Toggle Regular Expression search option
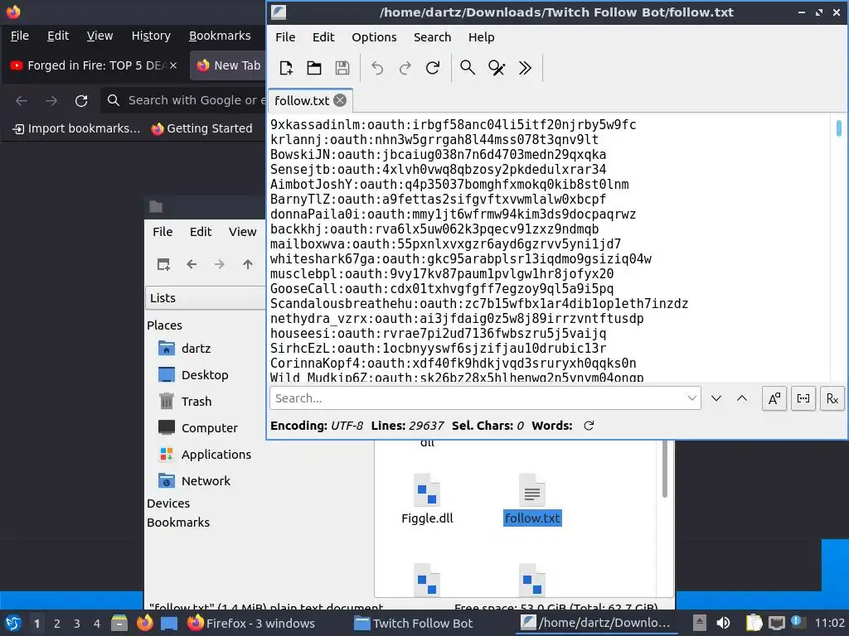 pyautogui.click(x=832, y=398)
